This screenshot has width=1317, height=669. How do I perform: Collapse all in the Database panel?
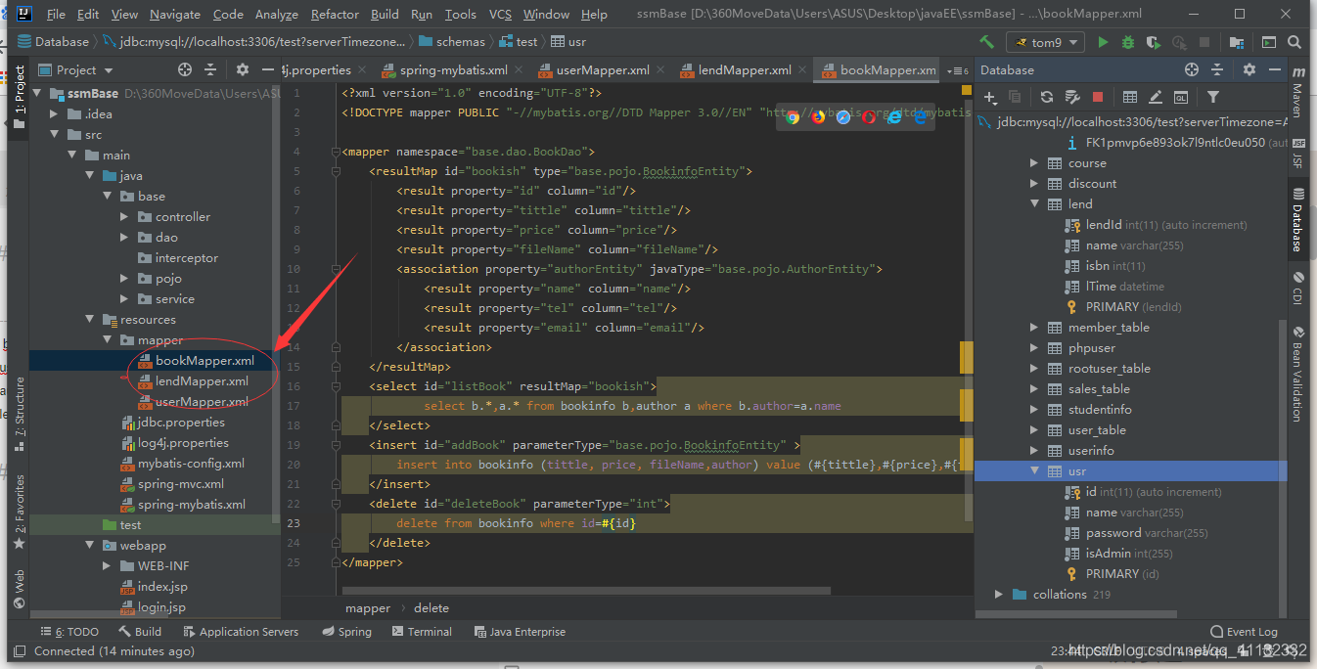click(x=1217, y=69)
